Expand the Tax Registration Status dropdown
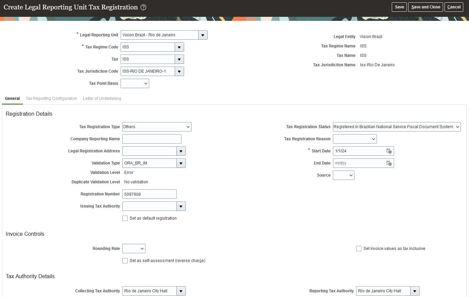Viewport: 469px width, 297px height. pos(457,127)
